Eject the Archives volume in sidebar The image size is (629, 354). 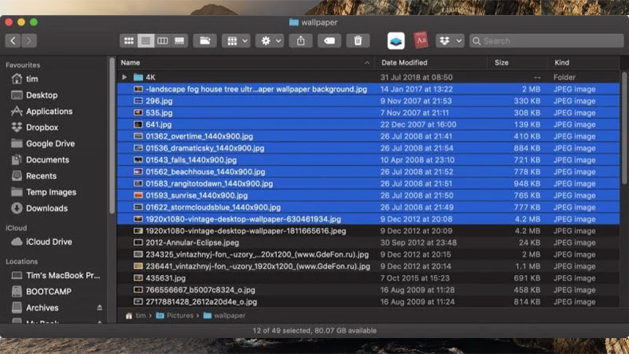(100, 308)
